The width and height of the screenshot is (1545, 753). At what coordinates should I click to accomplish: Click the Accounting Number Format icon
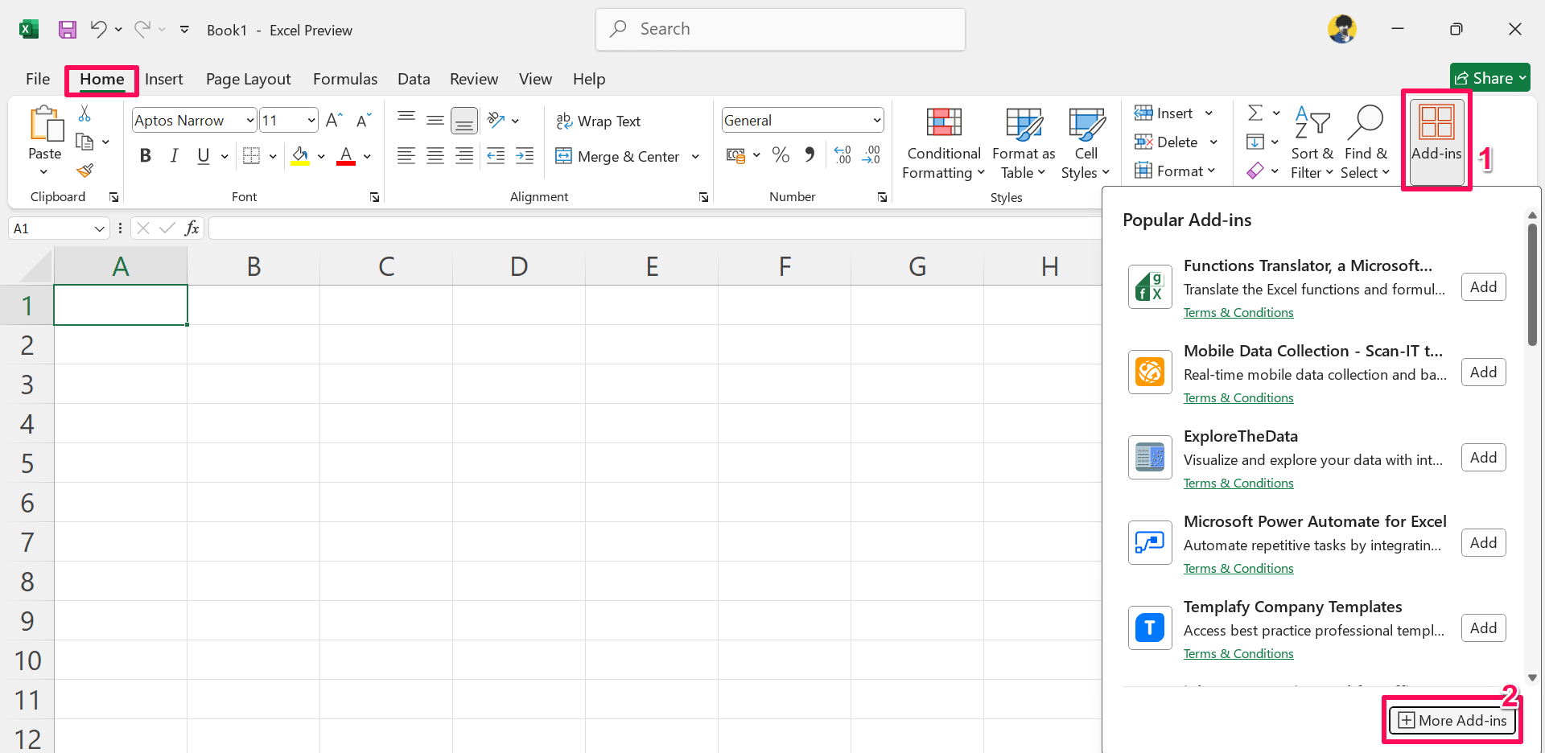tap(735, 154)
